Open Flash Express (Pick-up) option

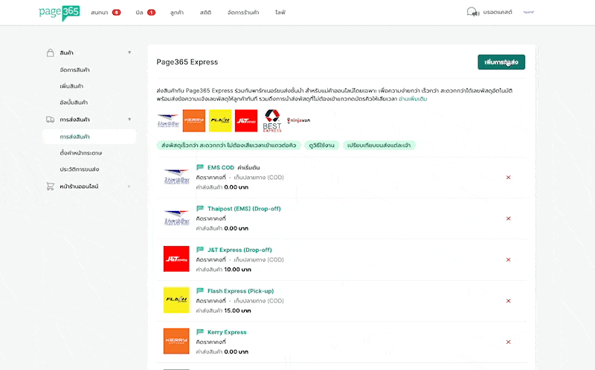click(x=240, y=291)
